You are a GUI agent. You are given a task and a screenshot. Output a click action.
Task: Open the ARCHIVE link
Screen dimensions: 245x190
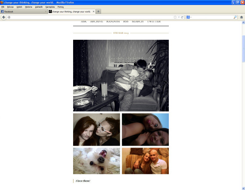tap(96, 21)
